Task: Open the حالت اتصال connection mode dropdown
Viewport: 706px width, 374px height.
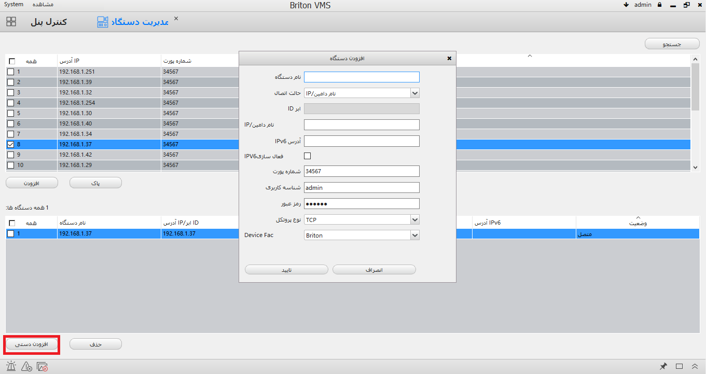Action: [362, 93]
